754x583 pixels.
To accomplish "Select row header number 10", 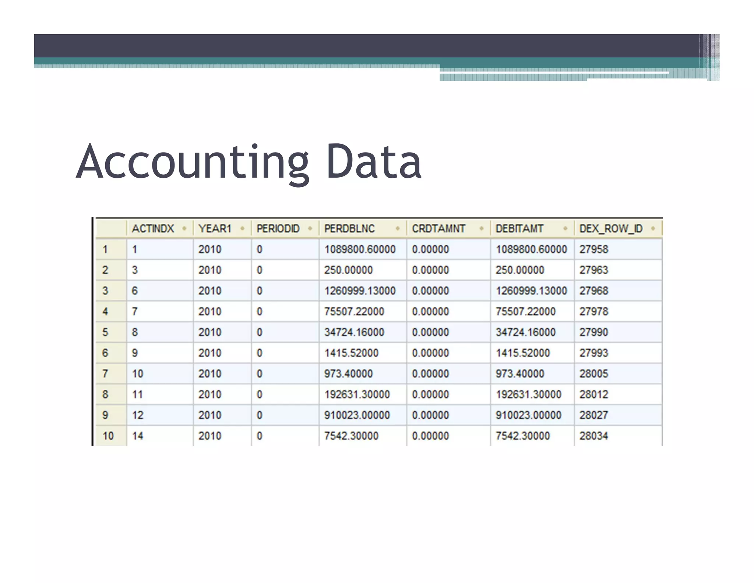I will (x=111, y=436).
